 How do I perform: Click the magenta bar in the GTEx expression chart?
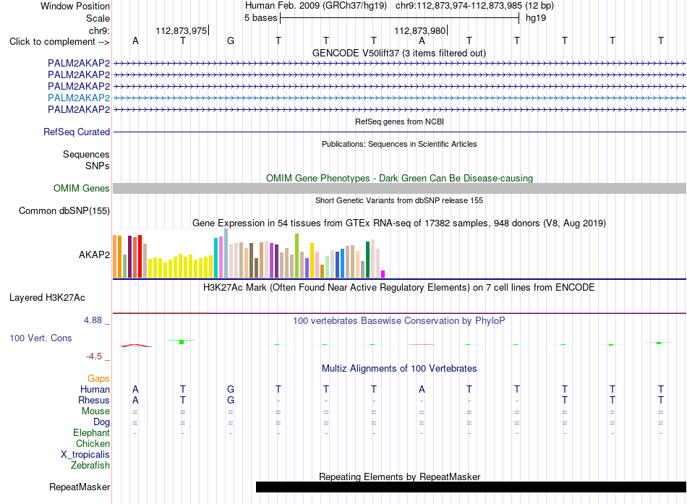click(x=383, y=274)
